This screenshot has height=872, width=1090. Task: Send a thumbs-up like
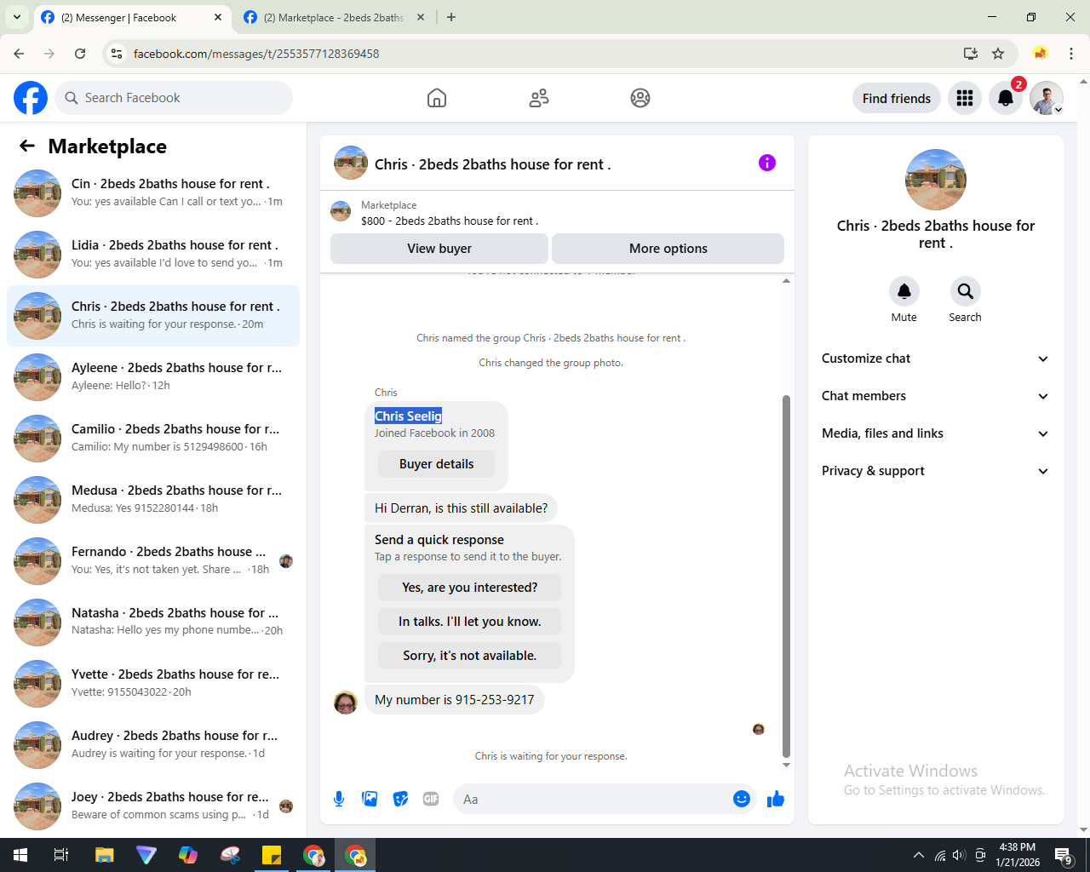point(776,799)
